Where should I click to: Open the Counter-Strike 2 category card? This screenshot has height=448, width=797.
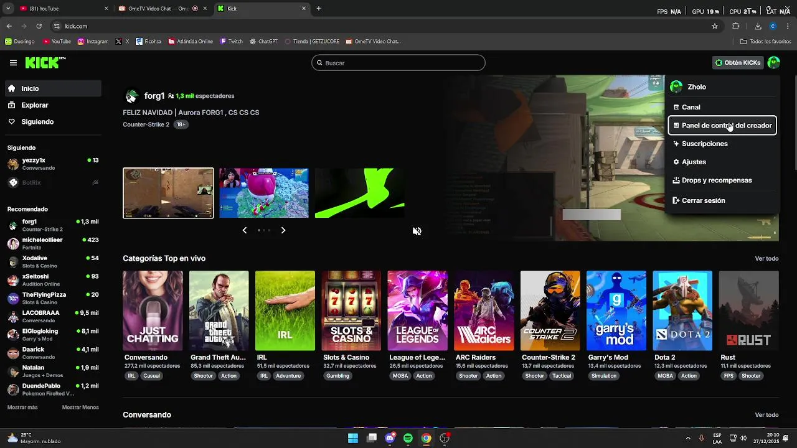point(550,310)
